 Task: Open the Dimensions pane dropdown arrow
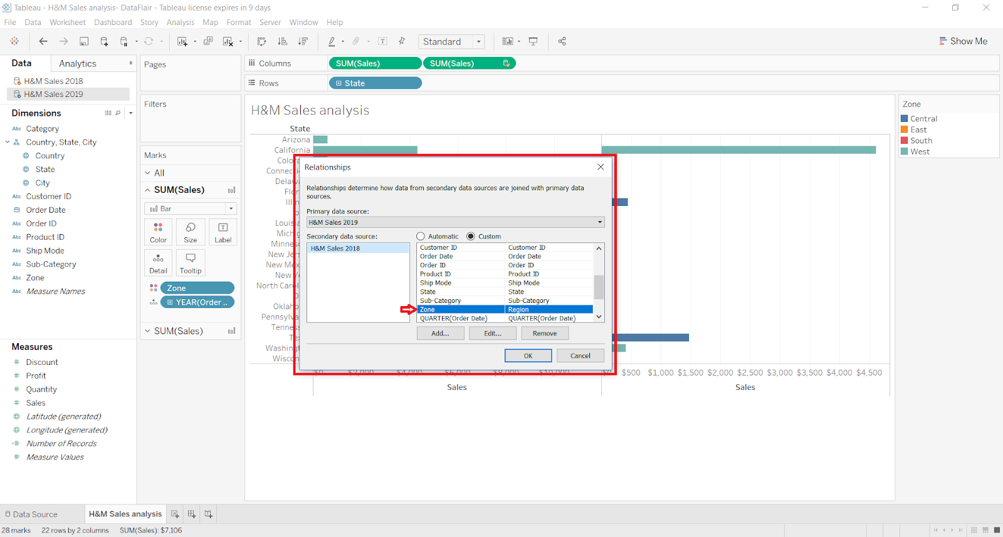tap(130, 113)
